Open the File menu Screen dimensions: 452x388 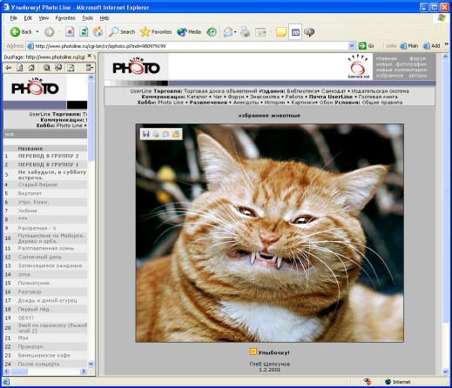click(14, 18)
